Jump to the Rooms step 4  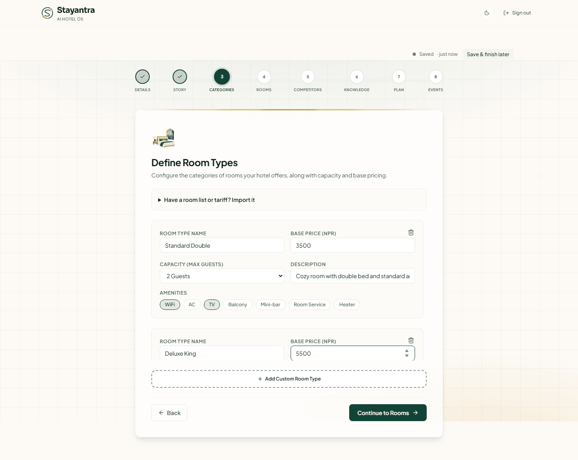coord(264,77)
